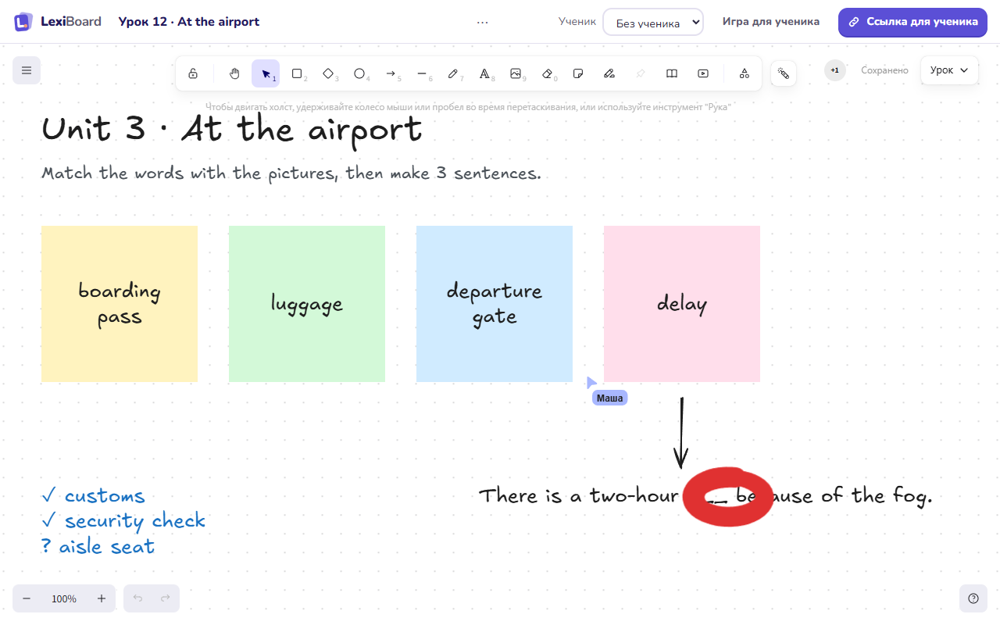Click the video embed tool
Image resolution: width=1000 pixels, height=625 pixels.
coord(703,73)
